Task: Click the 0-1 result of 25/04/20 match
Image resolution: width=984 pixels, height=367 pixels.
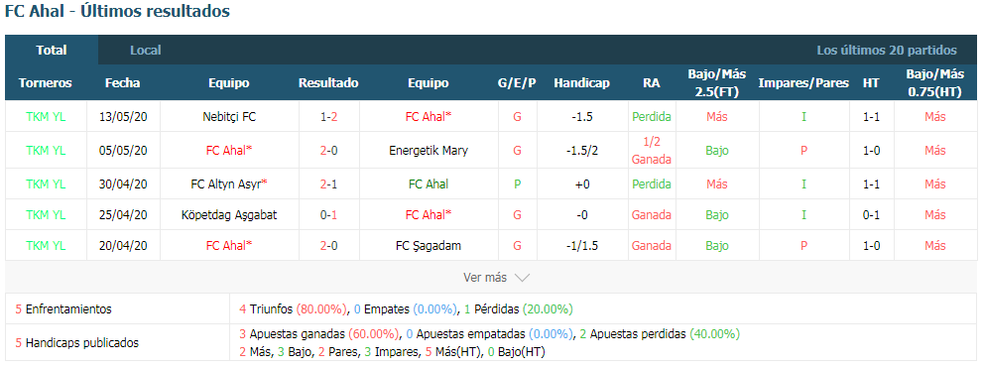Action: tap(328, 215)
